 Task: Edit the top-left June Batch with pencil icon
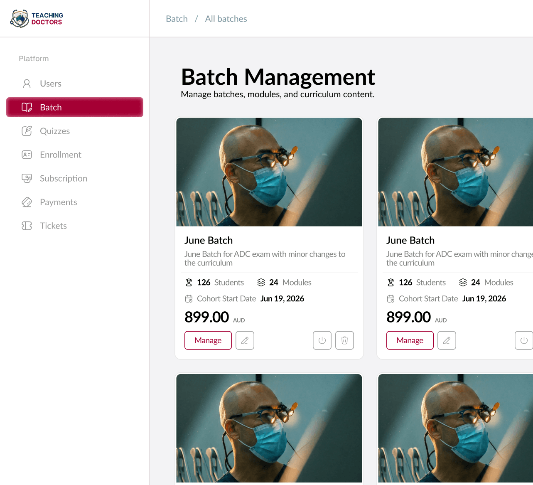(245, 340)
